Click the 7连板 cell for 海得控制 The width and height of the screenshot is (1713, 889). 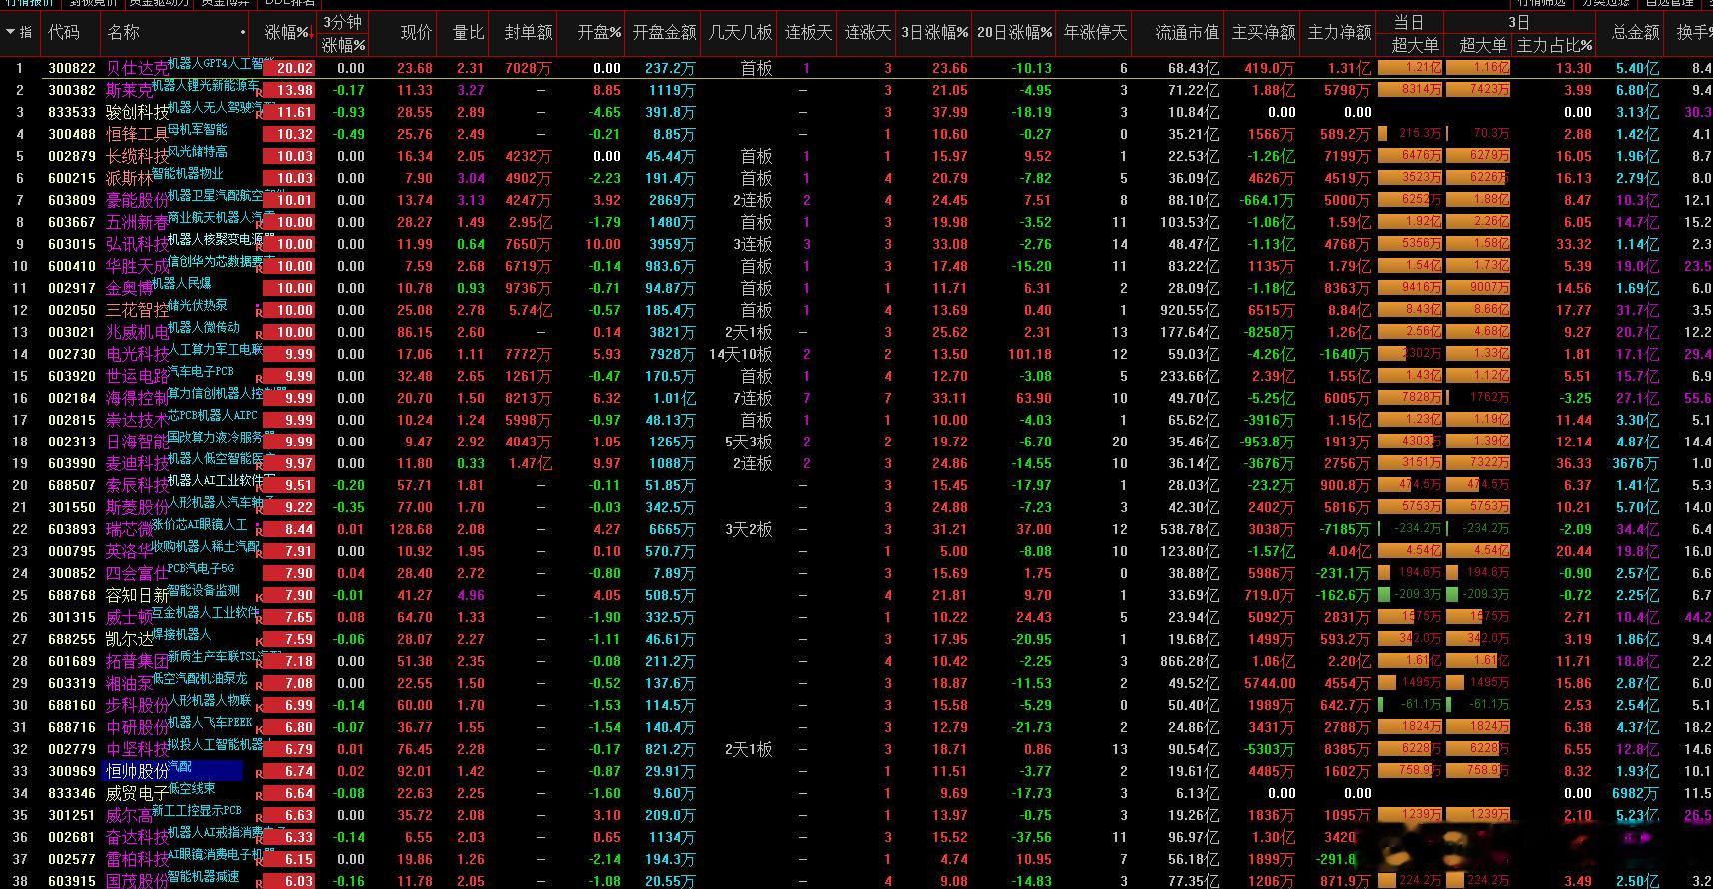(x=752, y=398)
